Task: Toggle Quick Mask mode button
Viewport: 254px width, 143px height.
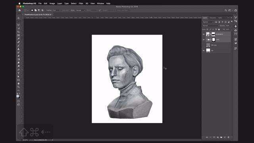Action: pyautogui.click(x=19, y=101)
